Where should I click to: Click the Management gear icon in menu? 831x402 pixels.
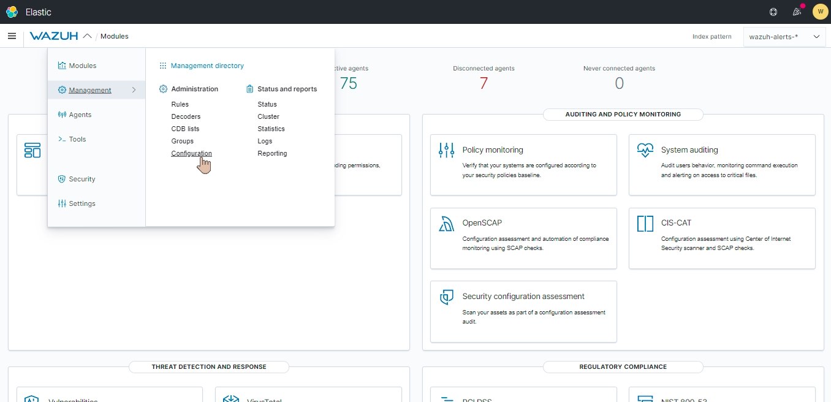point(62,90)
